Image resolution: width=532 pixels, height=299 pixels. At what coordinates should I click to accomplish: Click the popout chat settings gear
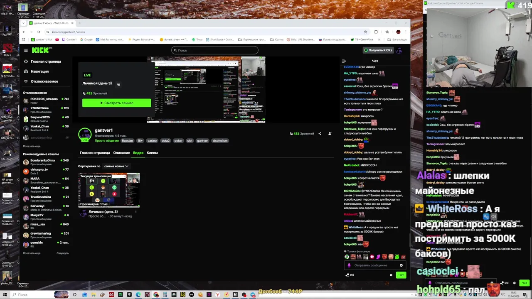point(514,283)
